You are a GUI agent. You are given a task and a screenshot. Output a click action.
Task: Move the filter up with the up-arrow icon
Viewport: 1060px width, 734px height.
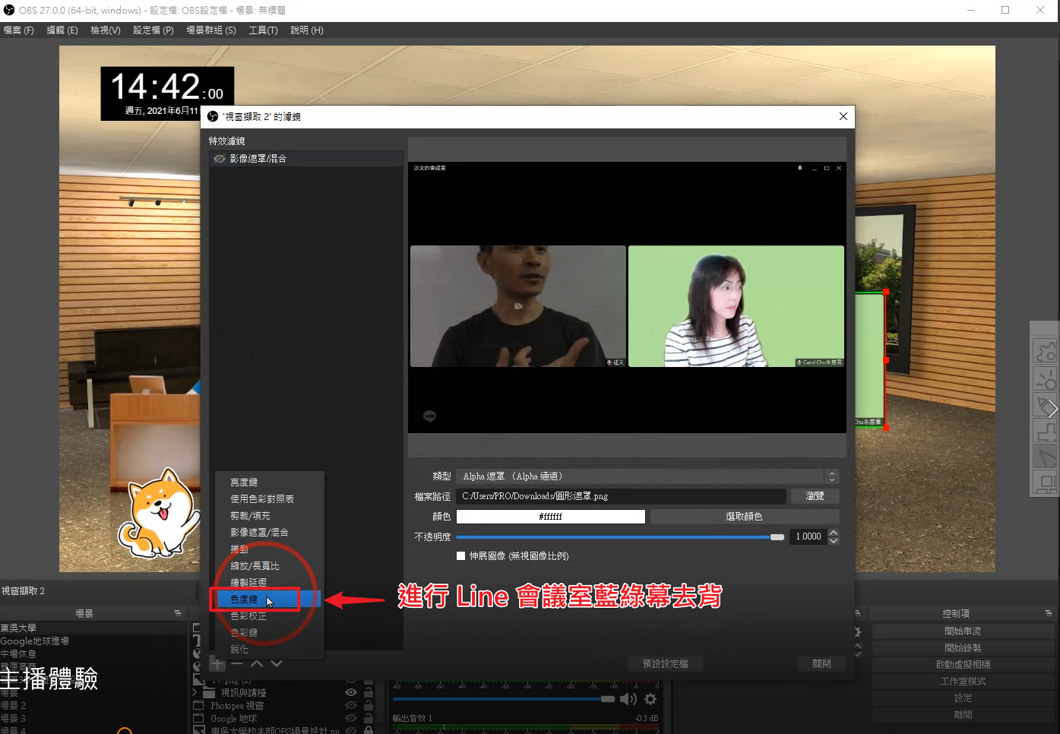click(256, 663)
